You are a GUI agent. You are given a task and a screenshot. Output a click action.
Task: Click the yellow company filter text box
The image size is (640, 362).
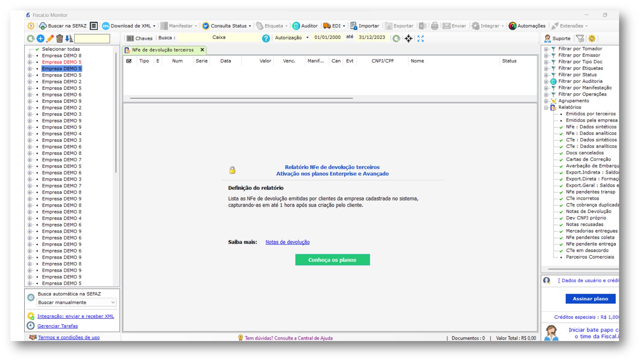click(x=92, y=39)
